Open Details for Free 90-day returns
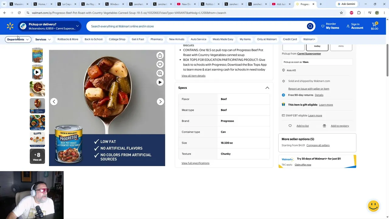The width and height of the screenshot is (389, 219). (319, 95)
